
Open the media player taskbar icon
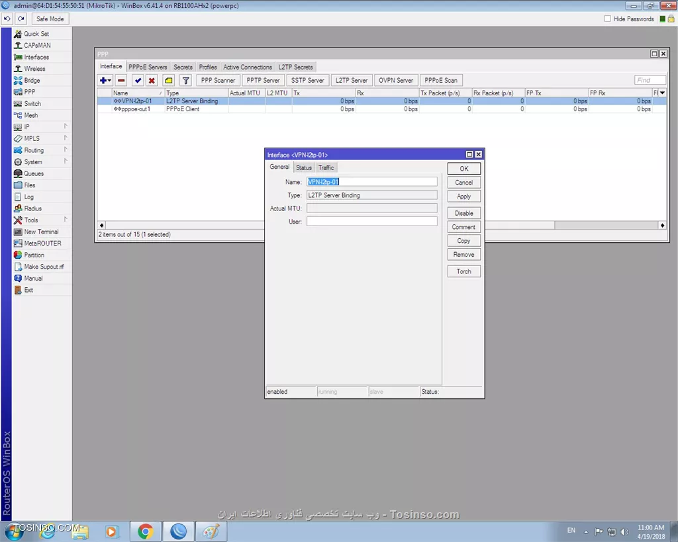point(111,531)
